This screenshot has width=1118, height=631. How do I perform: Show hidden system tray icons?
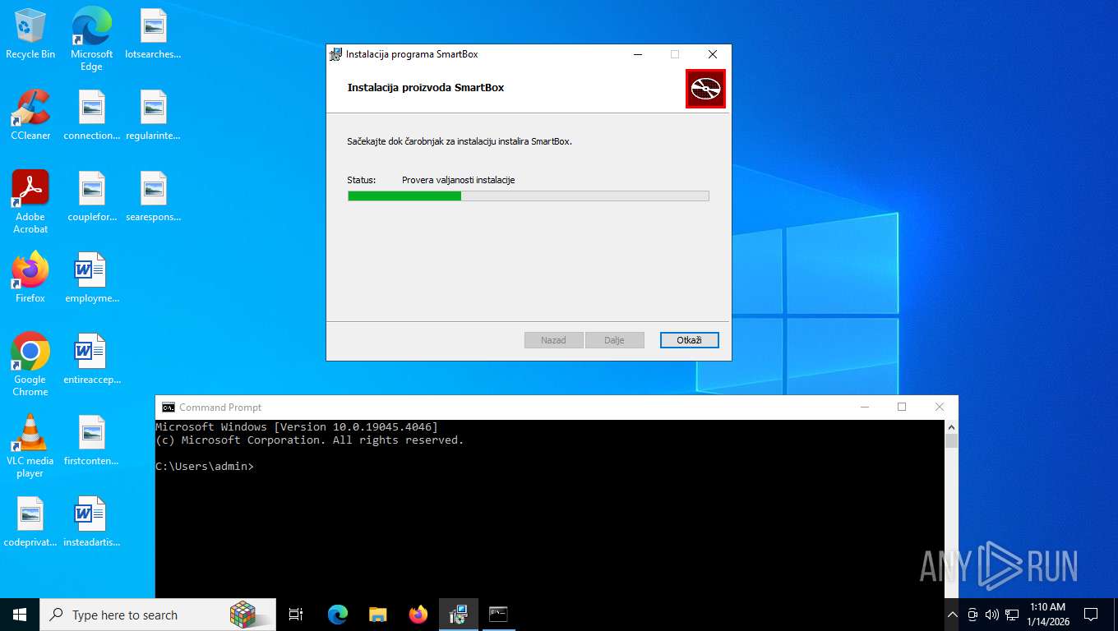[x=953, y=615]
